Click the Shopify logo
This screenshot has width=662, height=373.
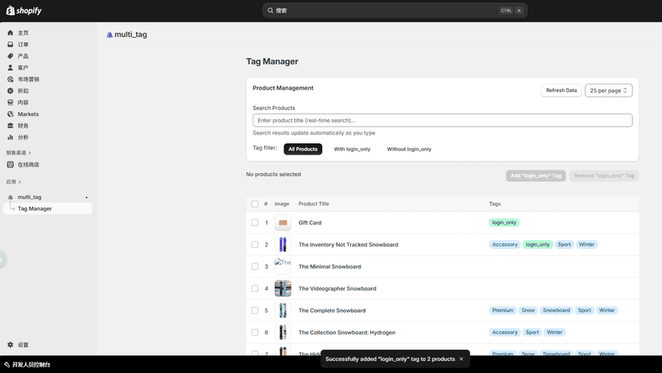(24, 10)
